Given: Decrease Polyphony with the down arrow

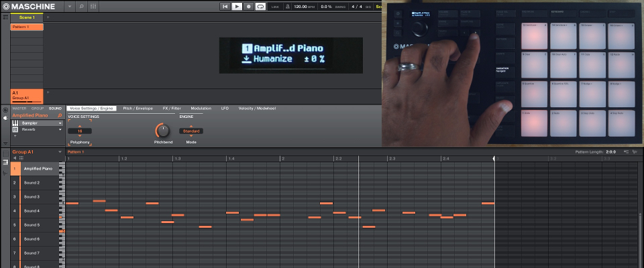Looking at the screenshot, I should click(x=80, y=136).
